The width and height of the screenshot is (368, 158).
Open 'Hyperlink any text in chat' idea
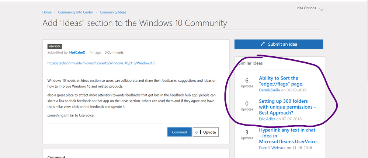pos(288,136)
